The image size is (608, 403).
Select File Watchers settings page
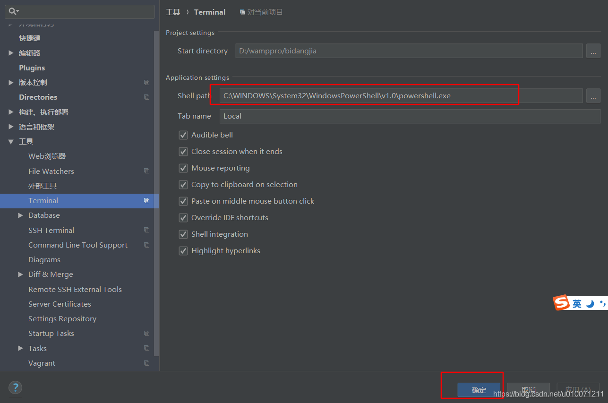[x=51, y=171]
